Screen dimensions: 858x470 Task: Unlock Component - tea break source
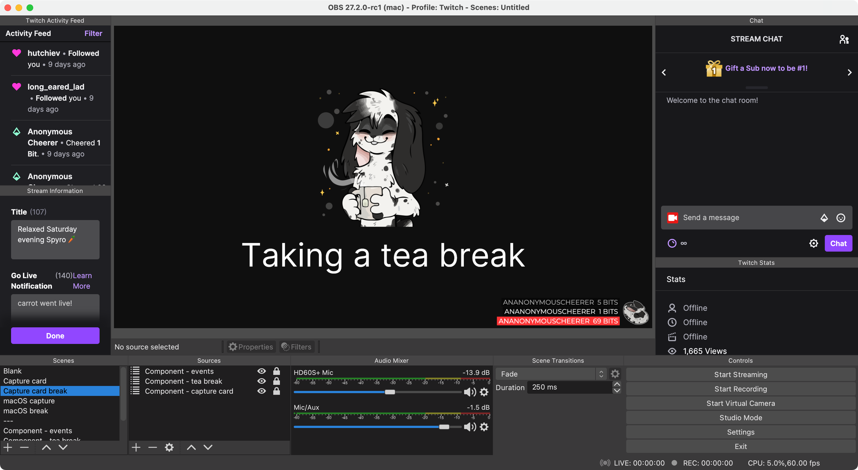(276, 381)
